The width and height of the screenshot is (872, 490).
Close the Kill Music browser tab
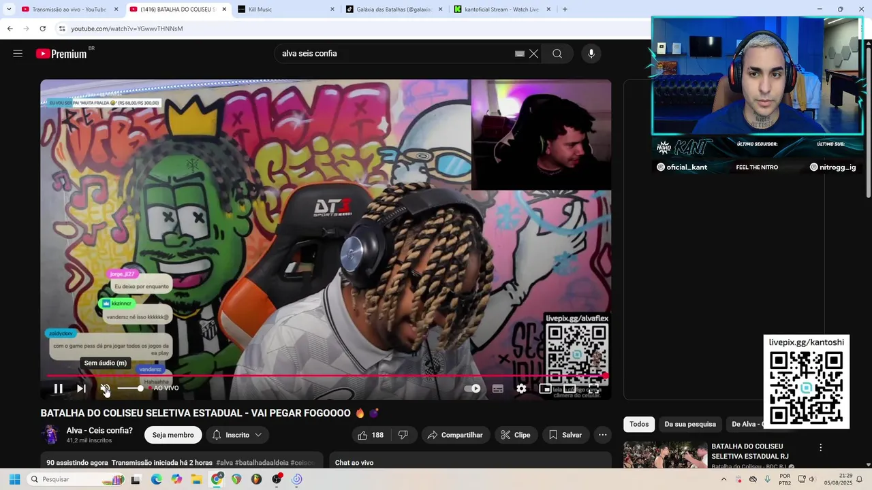pyautogui.click(x=332, y=10)
